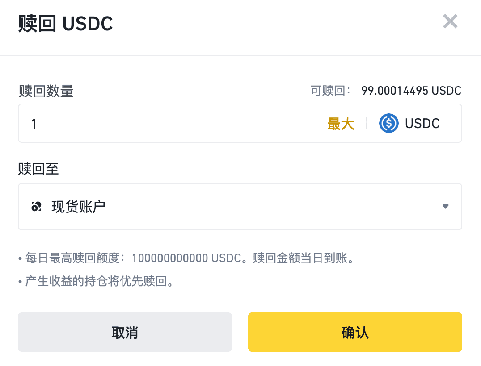Click the 可赎回 label text

click(330, 91)
